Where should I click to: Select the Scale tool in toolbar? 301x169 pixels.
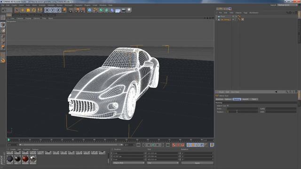pyautogui.click(x=28, y=10)
